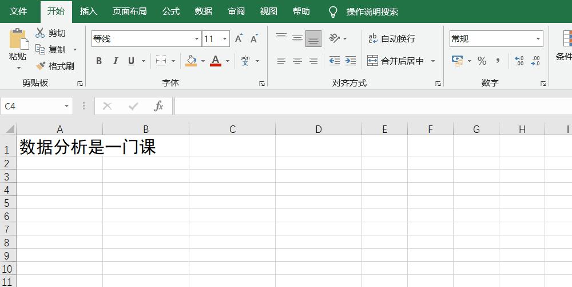Decrease indent icon

tap(335, 61)
